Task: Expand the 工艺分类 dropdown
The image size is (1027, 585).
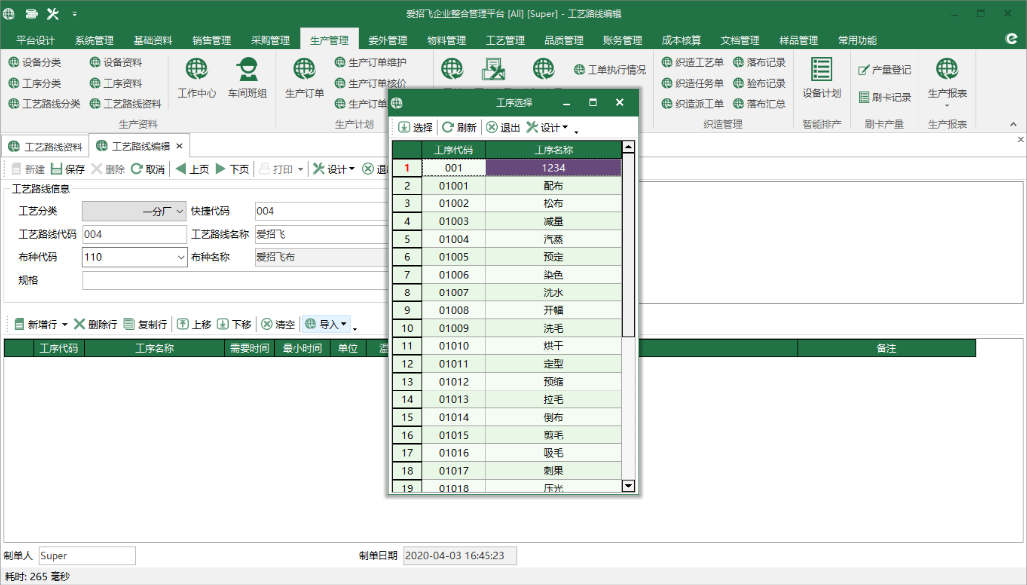Action: pyautogui.click(x=179, y=211)
